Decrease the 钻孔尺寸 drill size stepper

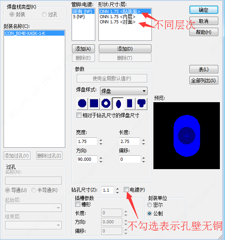(117, 192)
